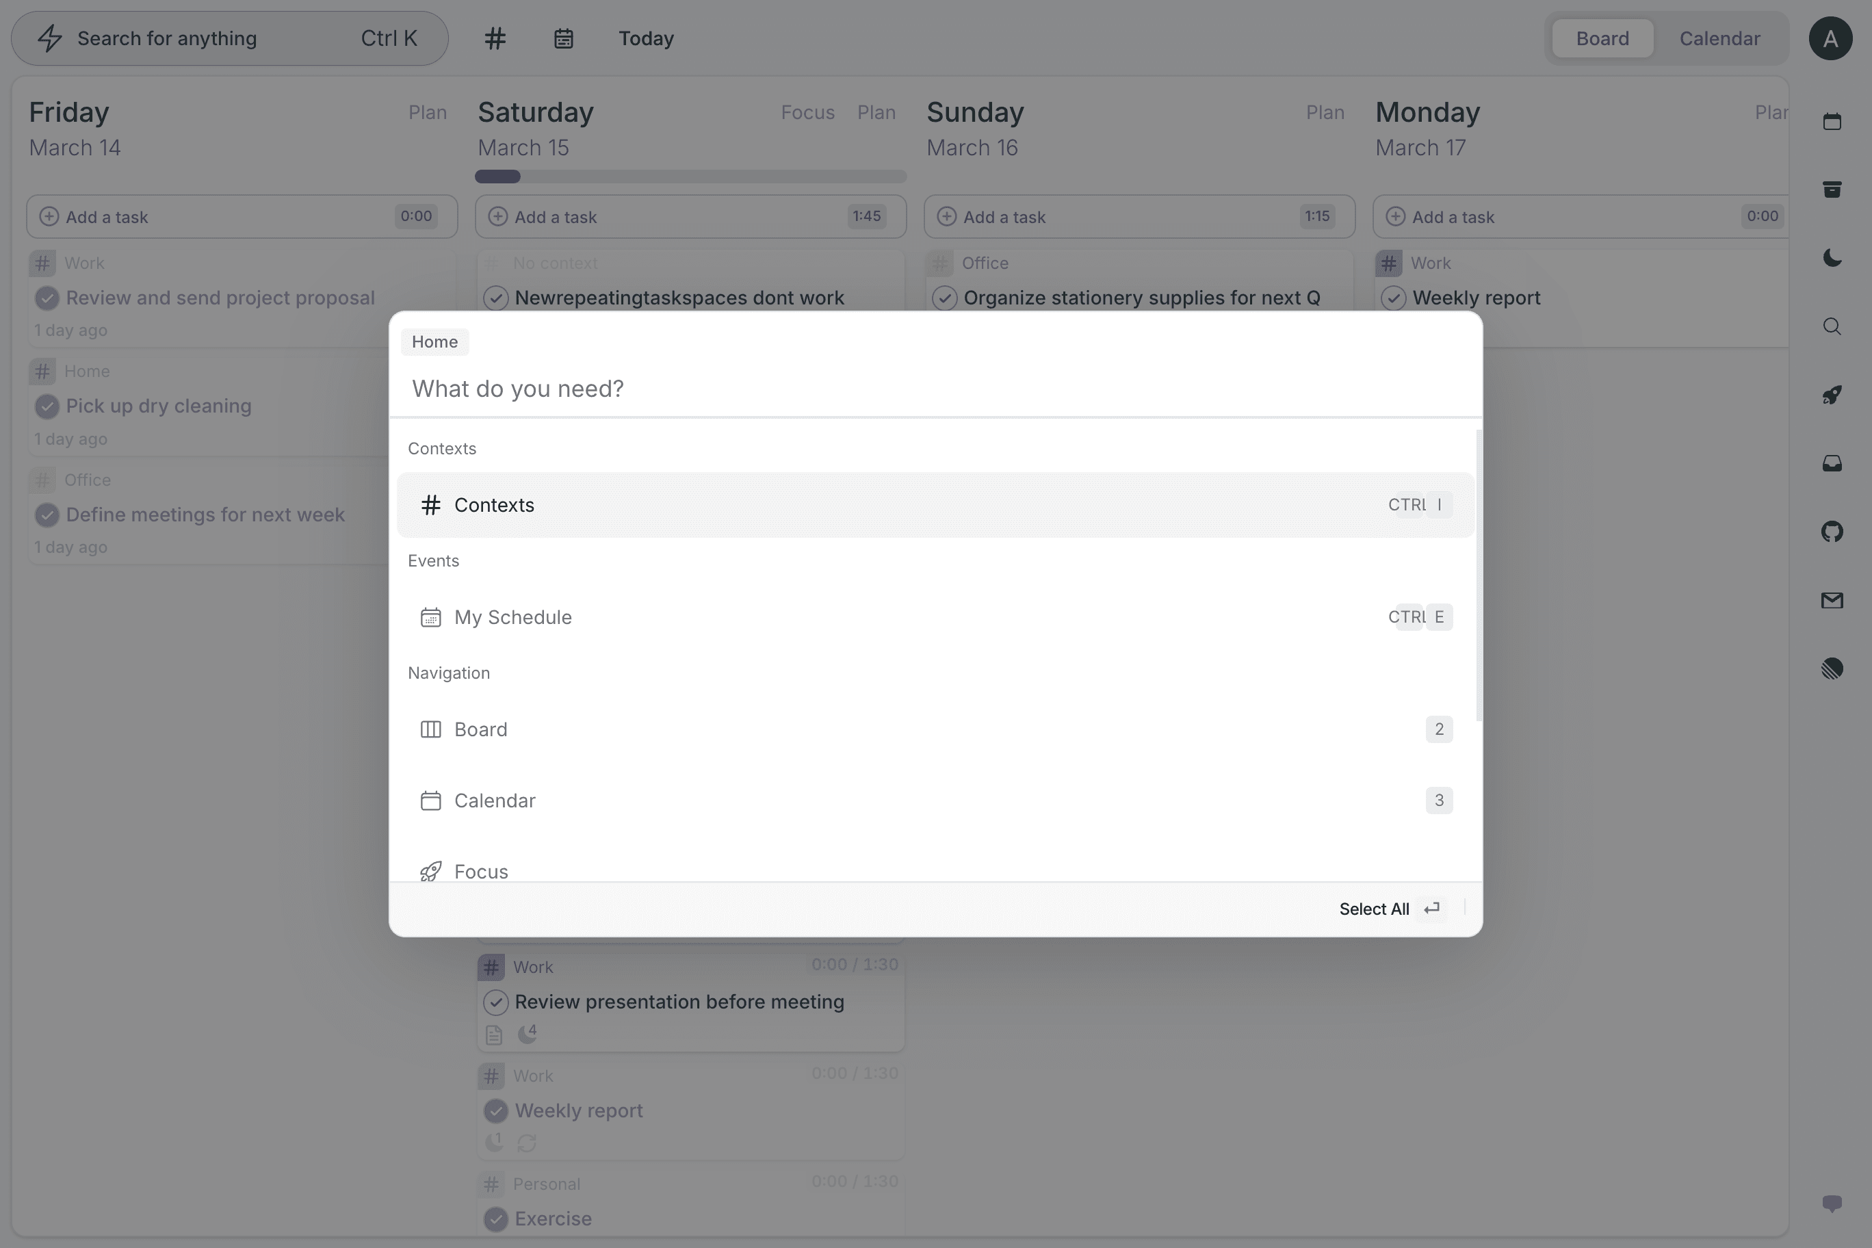Focus the What do you need field
Image resolution: width=1872 pixels, height=1248 pixels.
(935, 389)
